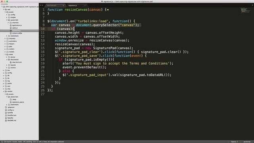Unfold the collapsed resizeCanvas function marker
The width and height of the screenshot is (254, 143).
(108, 10)
